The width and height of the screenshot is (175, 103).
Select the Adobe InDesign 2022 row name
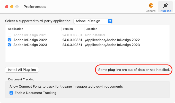click(30, 40)
